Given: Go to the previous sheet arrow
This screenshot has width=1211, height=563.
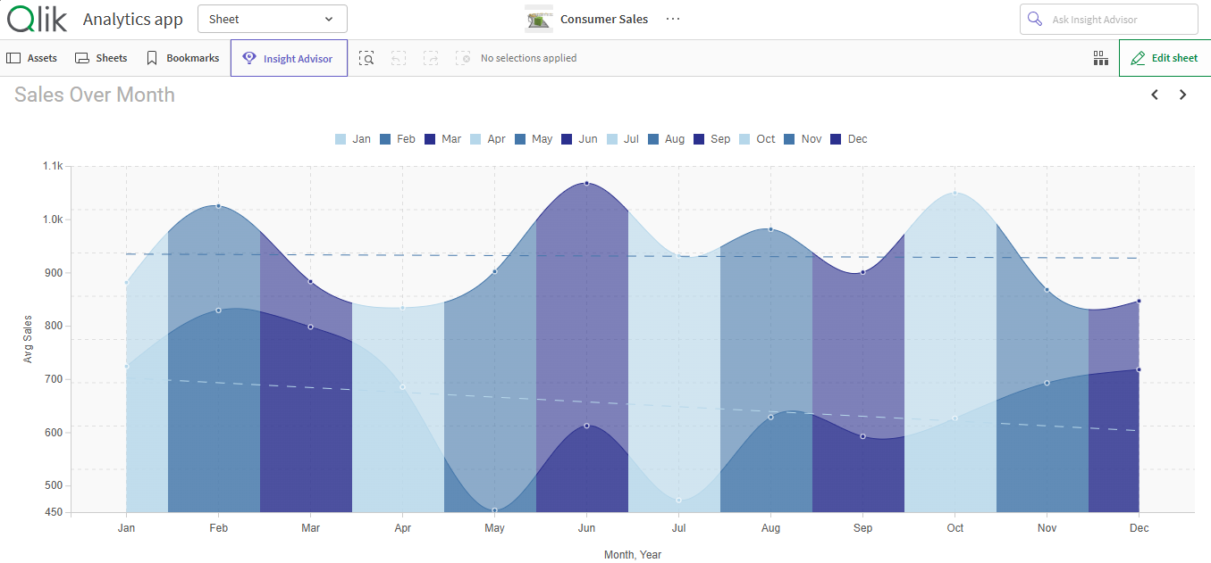Looking at the screenshot, I should coord(1155,95).
